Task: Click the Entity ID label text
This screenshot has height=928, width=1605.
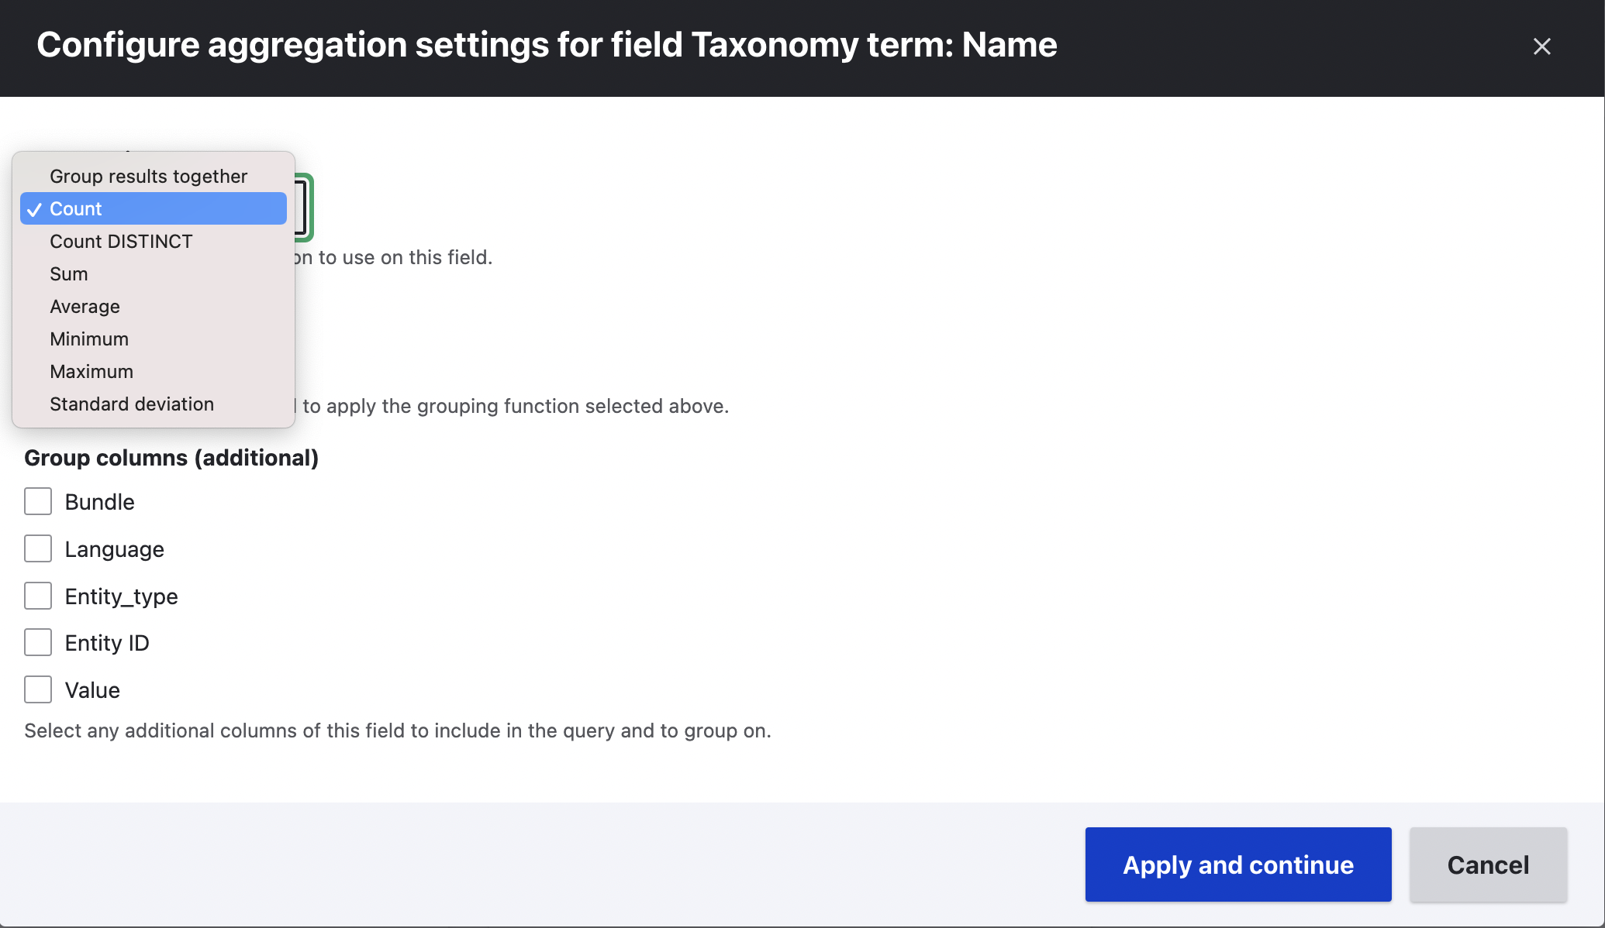Action: (107, 643)
